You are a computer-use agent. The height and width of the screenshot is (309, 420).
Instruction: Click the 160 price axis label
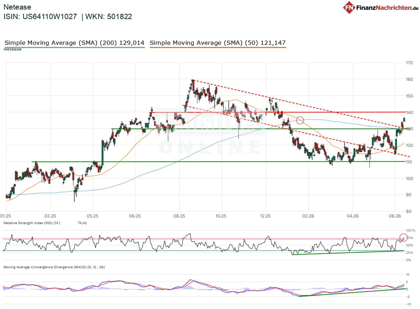click(x=409, y=79)
